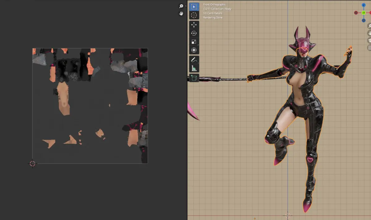Image resolution: width=371 pixels, height=220 pixels.
Task: Pick the Rotate tool
Action: (194, 33)
